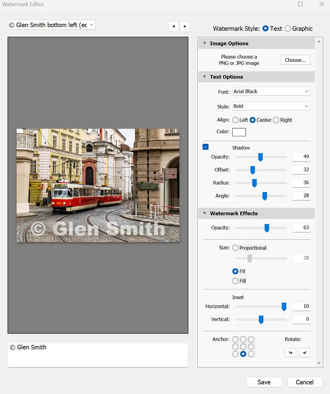Adjust Vertical inset slider handle

261,320
